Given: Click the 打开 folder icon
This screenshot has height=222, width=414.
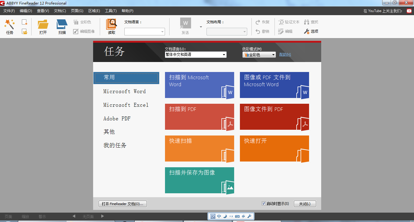Looking at the screenshot, I should pos(43,24).
